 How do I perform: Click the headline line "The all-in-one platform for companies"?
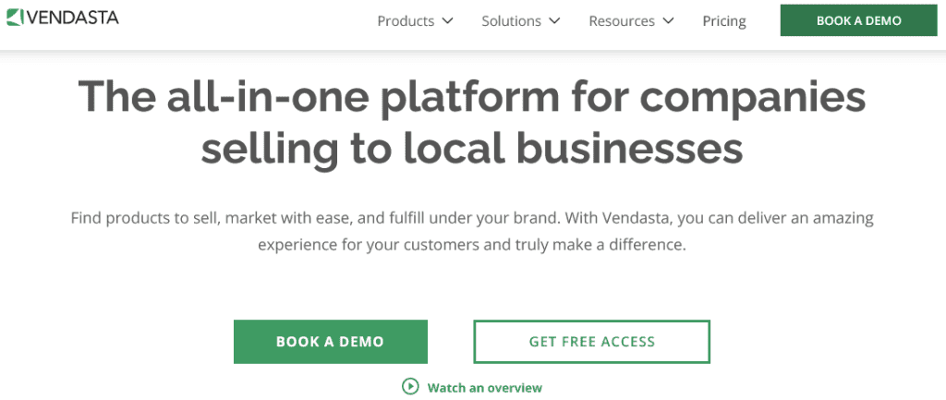click(472, 97)
